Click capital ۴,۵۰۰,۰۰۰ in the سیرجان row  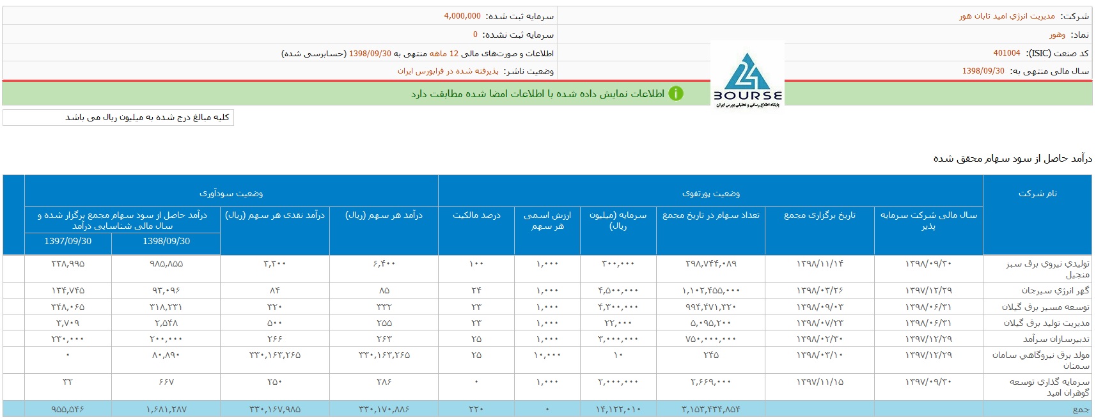pyautogui.click(x=618, y=290)
